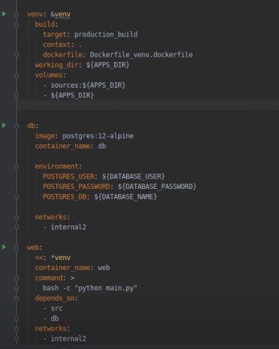This screenshot has width=279, height=349.
Task: Collapse the volumes block fold marker
Action: pyautogui.click(x=16, y=75)
